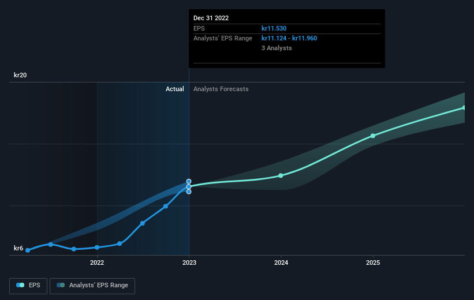The image size is (474, 300).
Task: Toggle the EPS legend button
Action: [28, 286]
